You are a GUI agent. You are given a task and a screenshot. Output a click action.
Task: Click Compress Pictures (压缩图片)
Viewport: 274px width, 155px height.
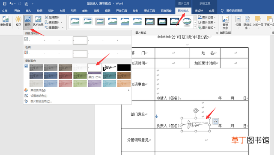coord(52,17)
